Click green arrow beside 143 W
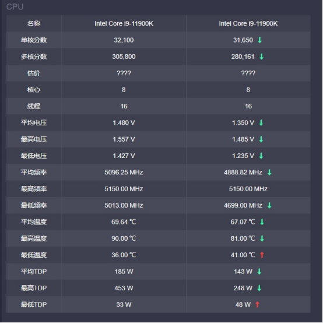323x323 pixels. point(259,272)
